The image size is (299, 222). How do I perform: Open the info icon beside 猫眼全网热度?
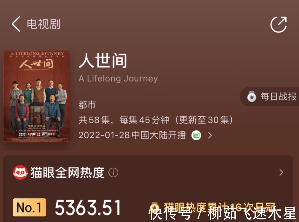(113, 173)
